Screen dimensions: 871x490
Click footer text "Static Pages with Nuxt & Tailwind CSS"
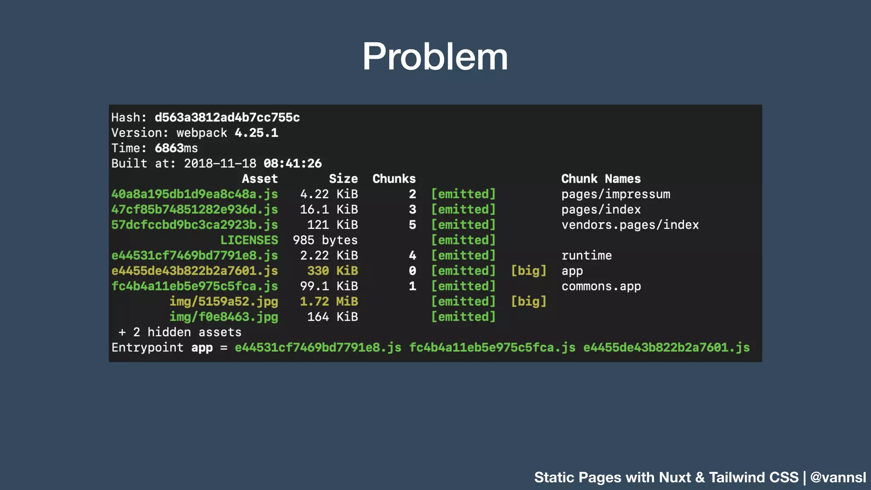tap(666, 477)
